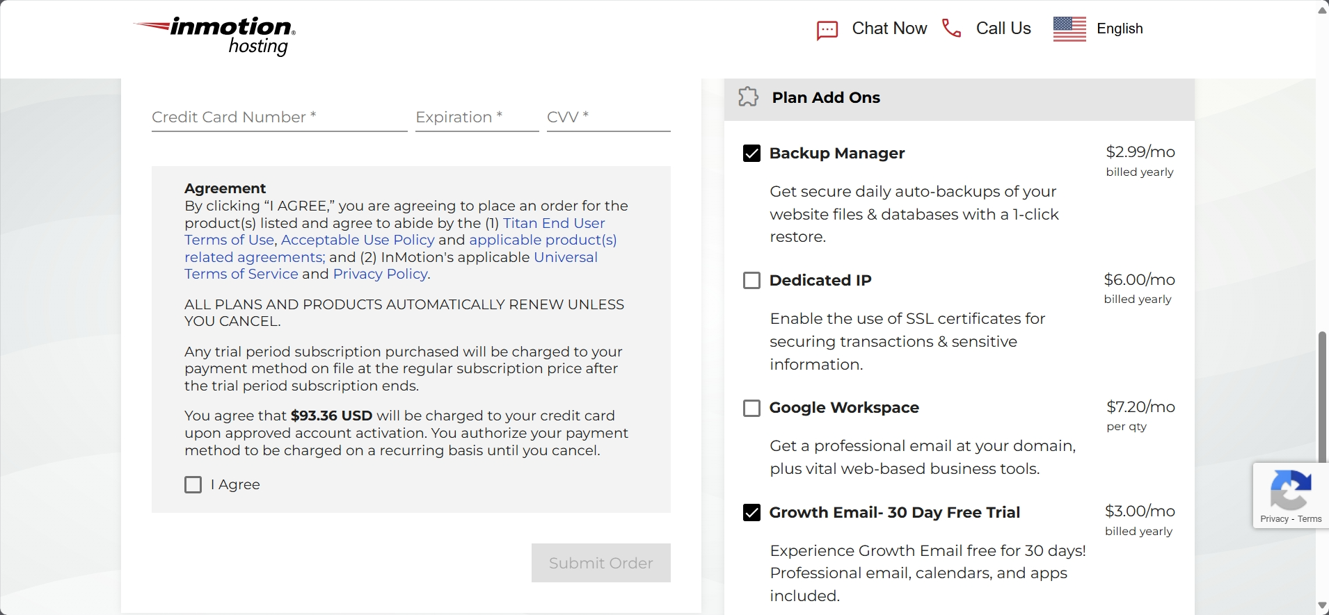Click the Agreement heading text
The width and height of the screenshot is (1329, 615).
pyautogui.click(x=225, y=188)
